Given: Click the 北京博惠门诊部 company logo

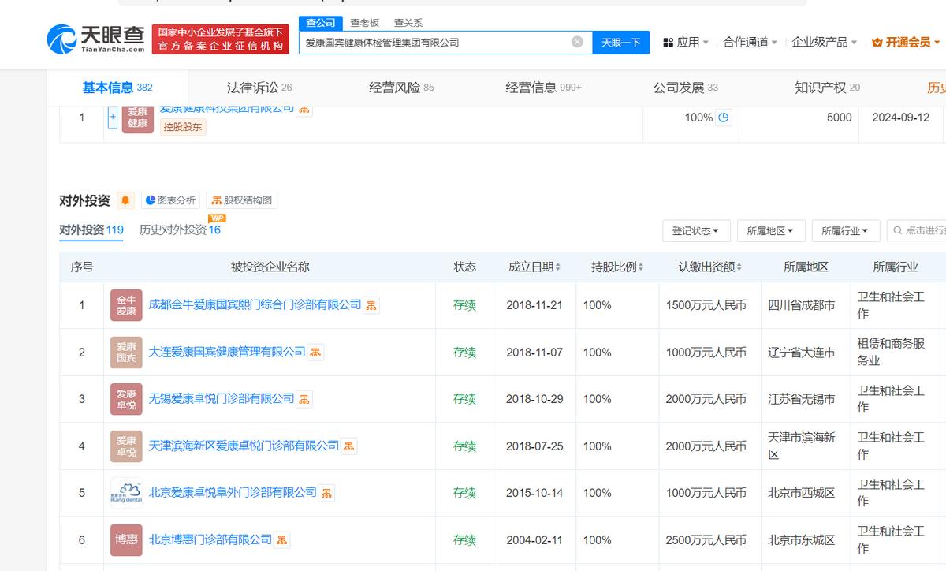Looking at the screenshot, I should pyautogui.click(x=126, y=540).
